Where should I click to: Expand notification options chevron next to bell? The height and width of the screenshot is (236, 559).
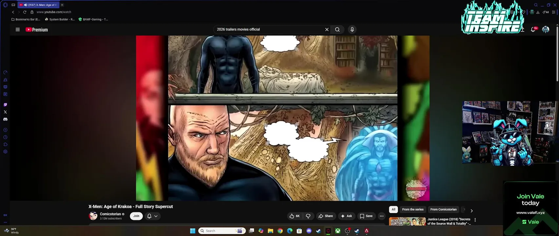tap(156, 216)
